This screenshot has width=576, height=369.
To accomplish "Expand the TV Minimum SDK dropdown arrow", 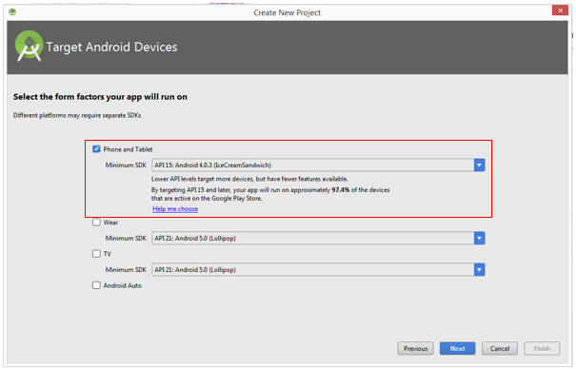I will 479,270.
